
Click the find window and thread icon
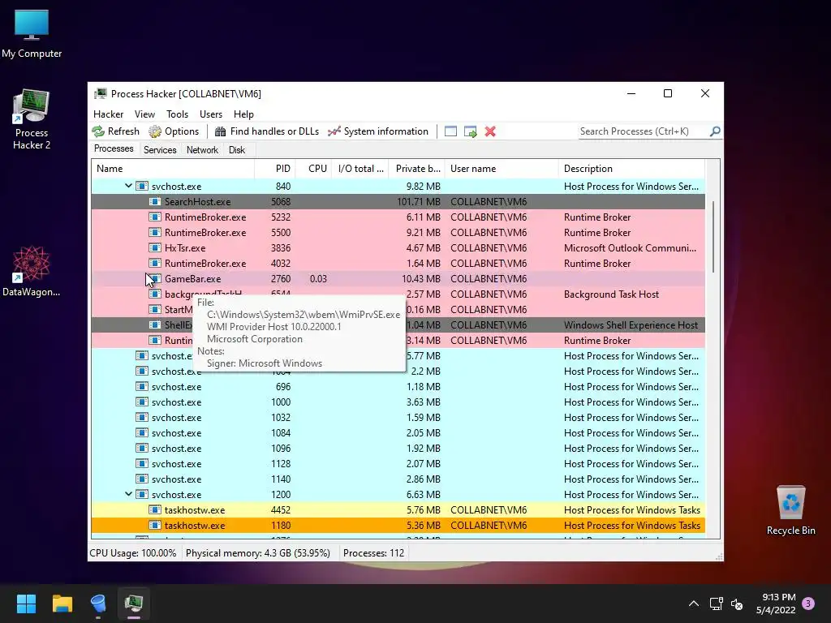(x=470, y=131)
